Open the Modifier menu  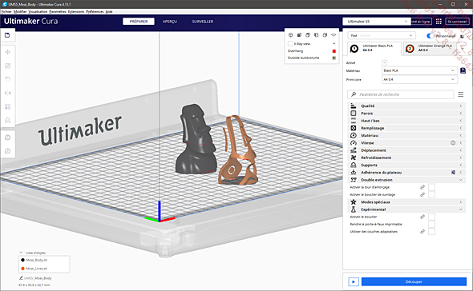[x=20, y=11]
